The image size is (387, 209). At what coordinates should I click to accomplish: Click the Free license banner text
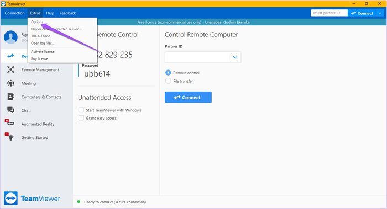193,22
